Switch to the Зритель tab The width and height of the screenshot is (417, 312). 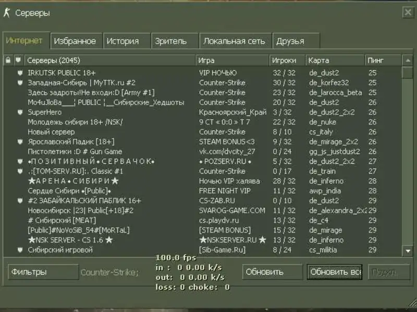click(x=175, y=41)
